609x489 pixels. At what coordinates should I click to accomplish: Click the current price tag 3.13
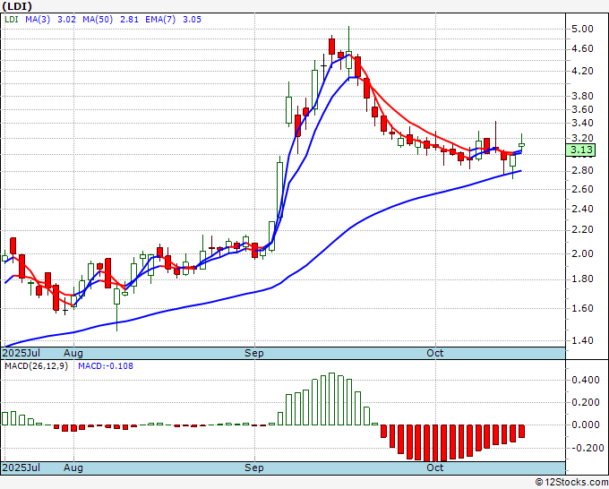(x=580, y=150)
